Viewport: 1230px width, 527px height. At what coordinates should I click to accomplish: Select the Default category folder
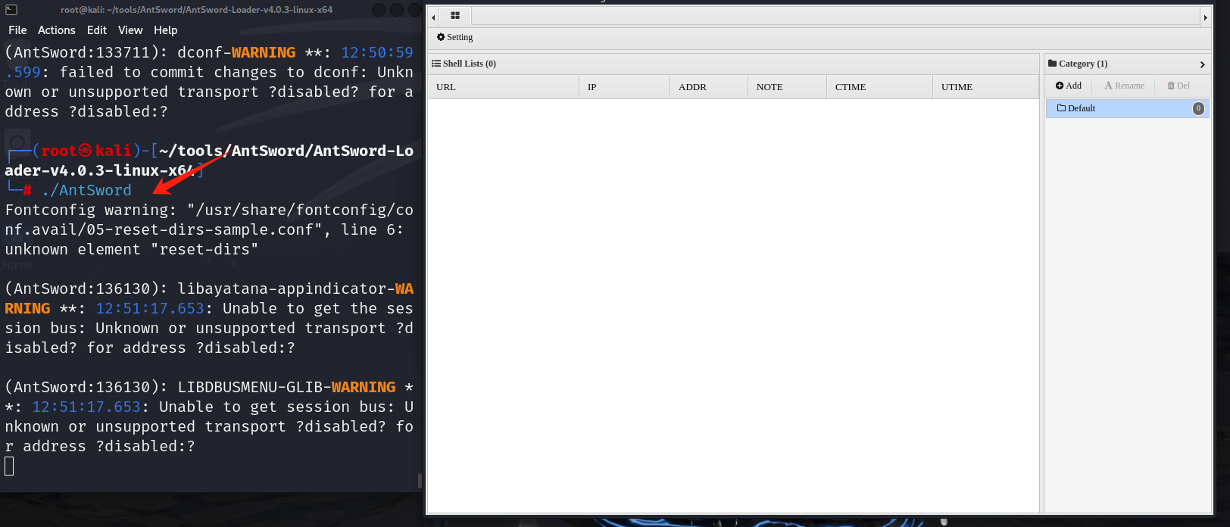point(1127,108)
